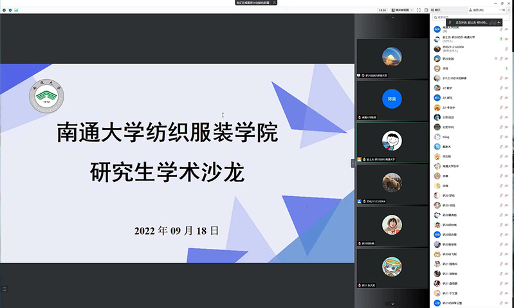Collapse the video strip using the side handle
Viewport: 514px width, 308px height.
353,163
